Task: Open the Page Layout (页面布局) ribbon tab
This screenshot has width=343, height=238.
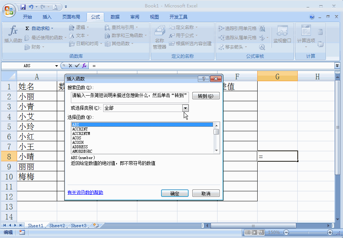Action: click(x=71, y=17)
